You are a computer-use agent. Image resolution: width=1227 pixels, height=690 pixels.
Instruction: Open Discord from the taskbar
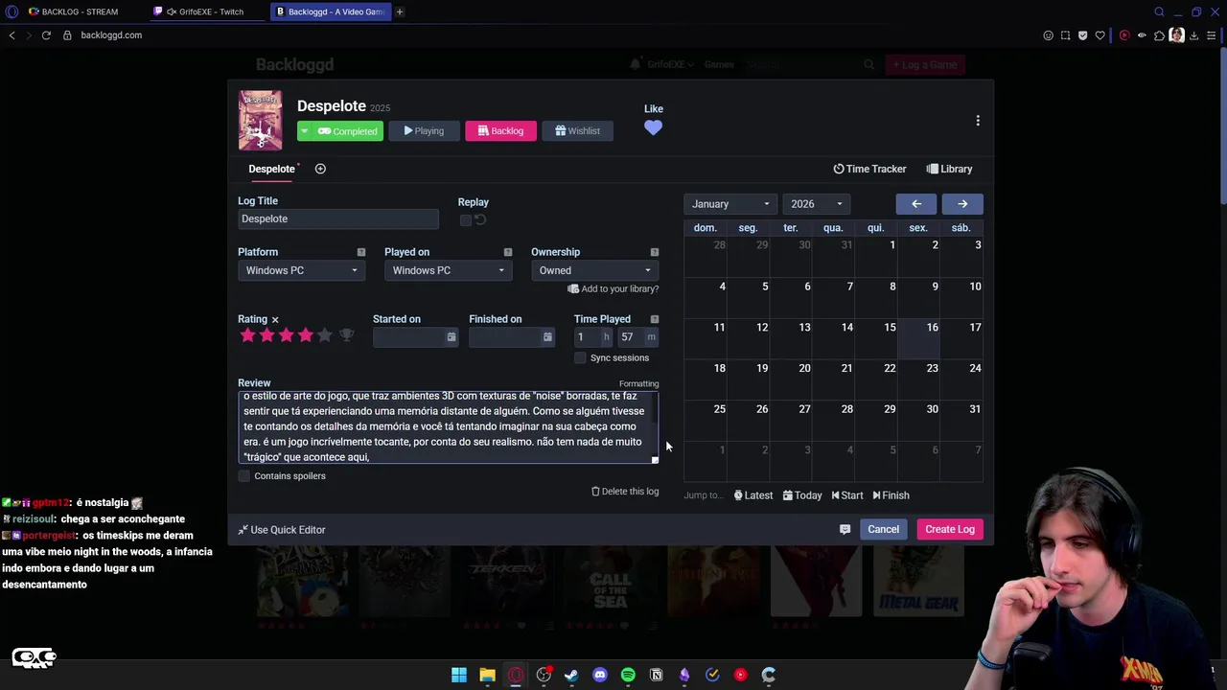pyautogui.click(x=600, y=675)
